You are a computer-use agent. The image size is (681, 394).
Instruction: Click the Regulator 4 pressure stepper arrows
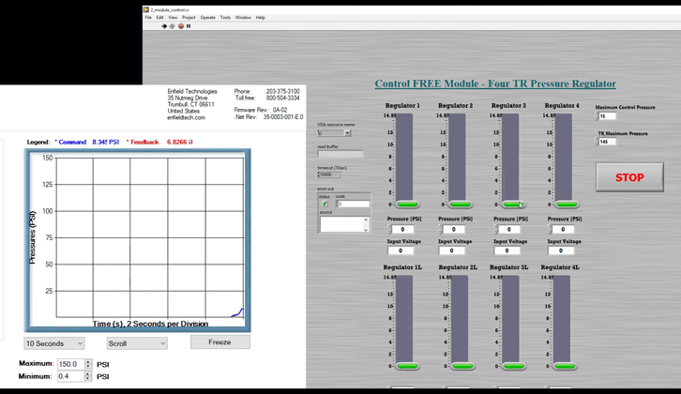click(550, 229)
